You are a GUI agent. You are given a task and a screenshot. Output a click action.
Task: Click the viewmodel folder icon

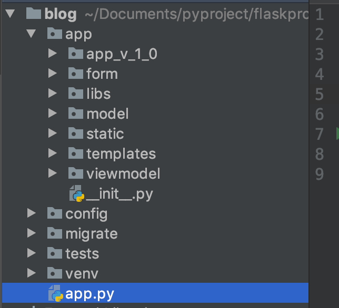76,173
